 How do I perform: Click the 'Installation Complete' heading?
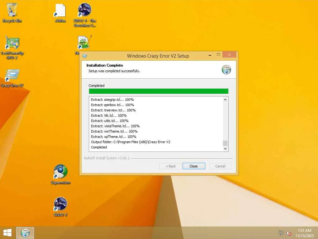(105, 65)
